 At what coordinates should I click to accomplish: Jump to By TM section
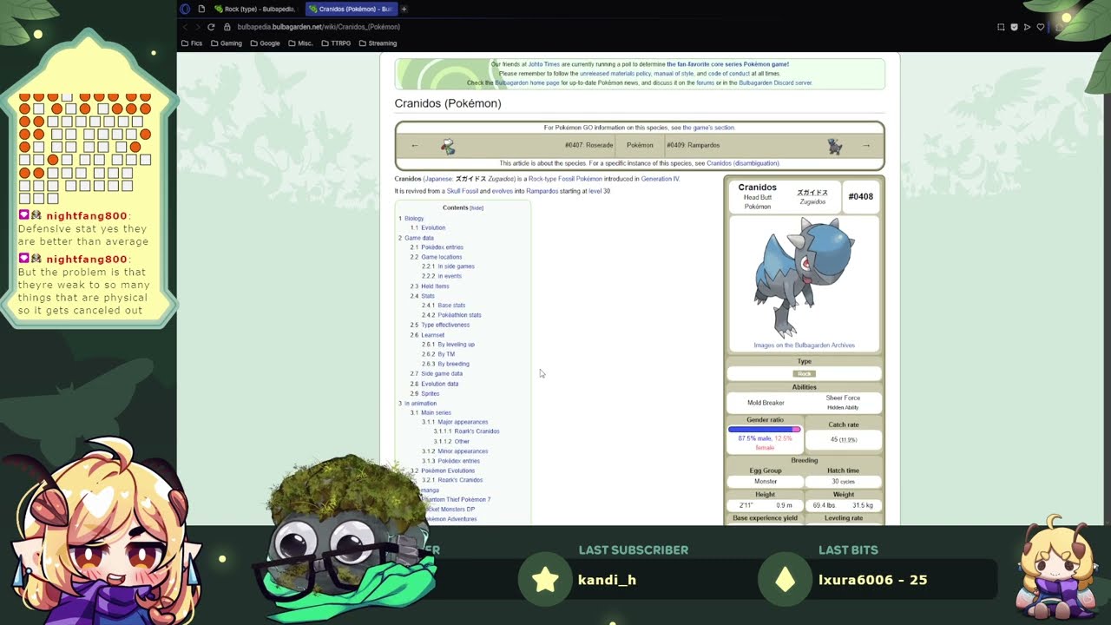[x=446, y=354]
